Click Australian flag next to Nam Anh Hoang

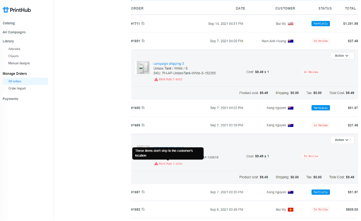[x=290, y=41]
